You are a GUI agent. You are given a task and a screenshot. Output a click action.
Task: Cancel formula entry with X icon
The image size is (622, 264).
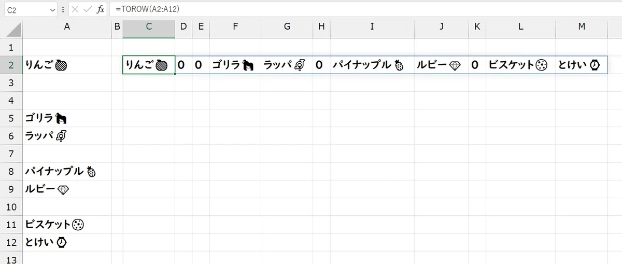coord(75,10)
